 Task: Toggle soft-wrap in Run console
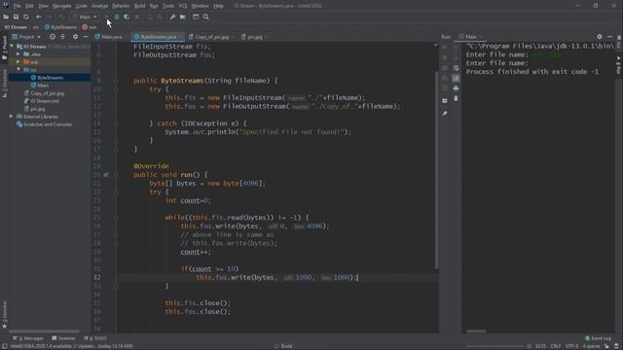(x=456, y=68)
